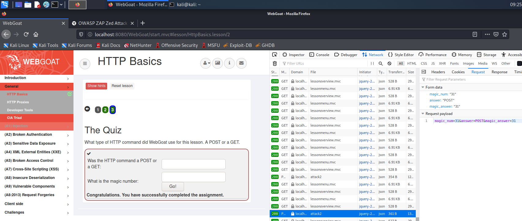Switch to the Debugger tab
This screenshot has width=522, height=221.
pos(346,55)
